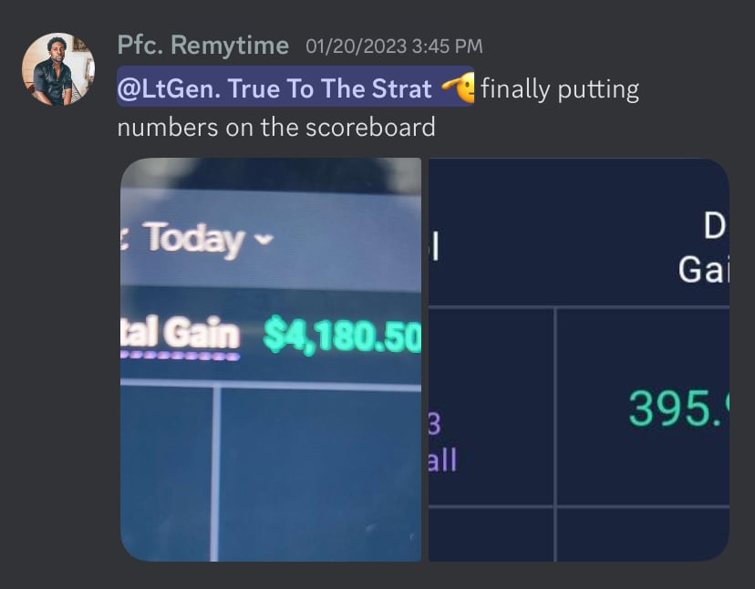Click the "numbers on the scoreboard" message text
This screenshot has width=755, height=589.
276,127
